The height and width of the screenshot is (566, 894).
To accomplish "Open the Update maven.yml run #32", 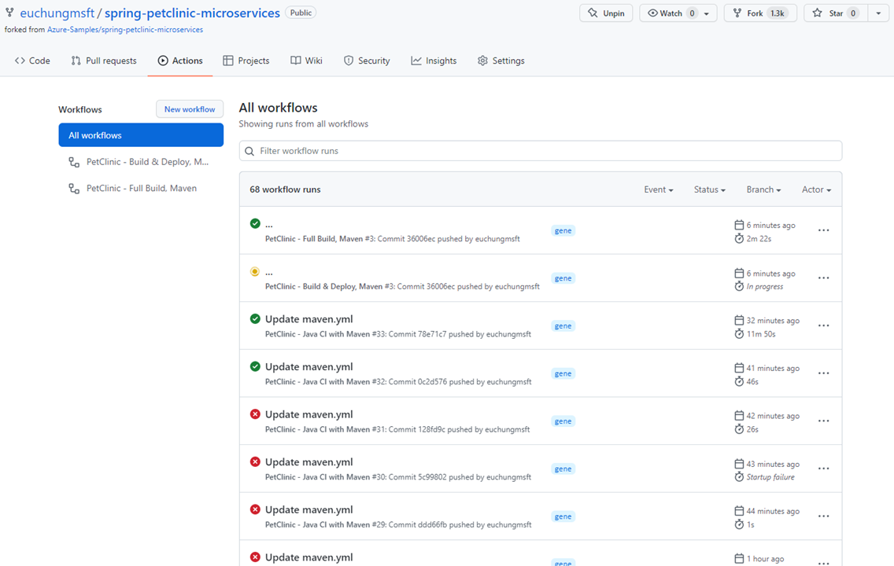I will coord(309,366).
